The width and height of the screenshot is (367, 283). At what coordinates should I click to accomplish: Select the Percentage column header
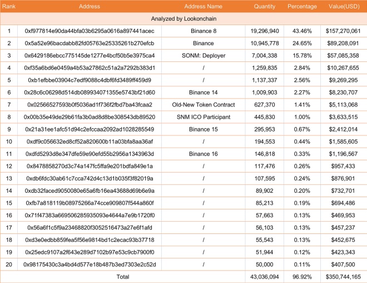302,7
